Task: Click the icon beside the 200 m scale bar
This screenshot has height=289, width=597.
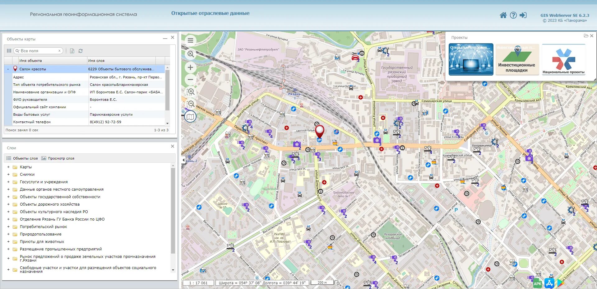Action: tap(338, 283)
